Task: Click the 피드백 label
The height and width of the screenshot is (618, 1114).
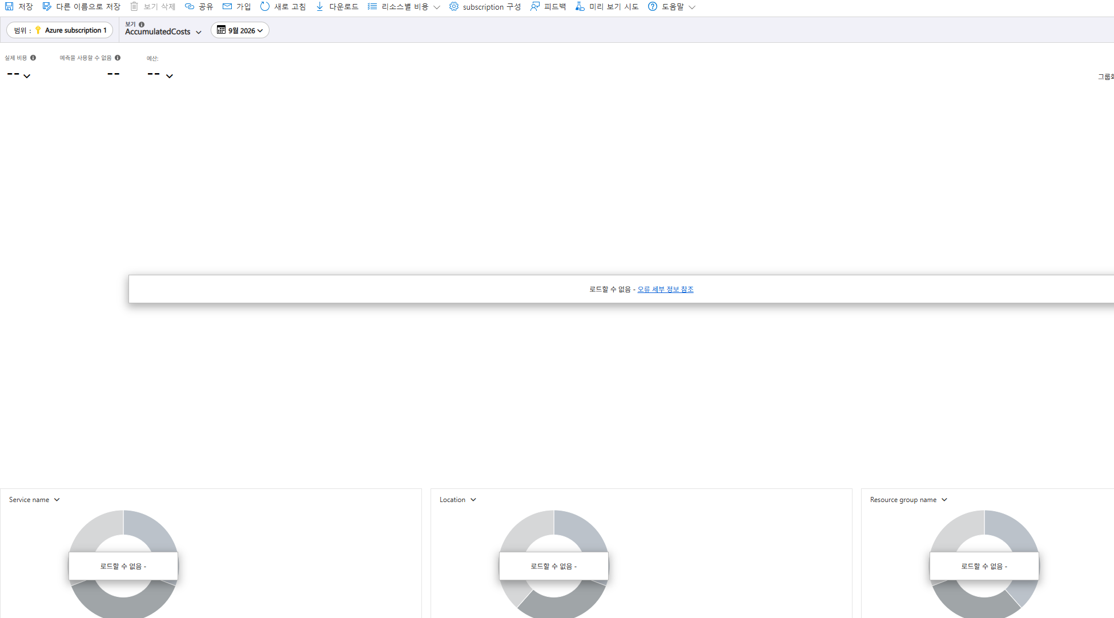Action: [x=555, y=7]
